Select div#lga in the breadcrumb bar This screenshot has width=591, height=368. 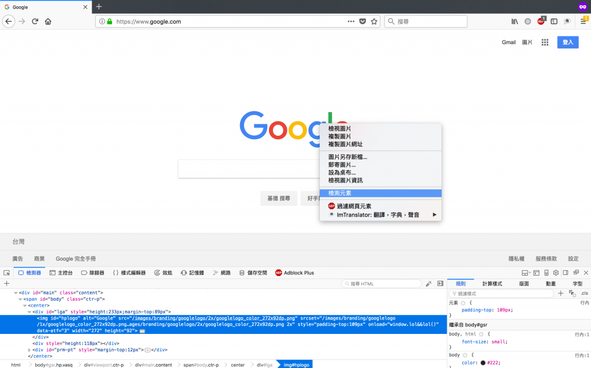(264, 365)
